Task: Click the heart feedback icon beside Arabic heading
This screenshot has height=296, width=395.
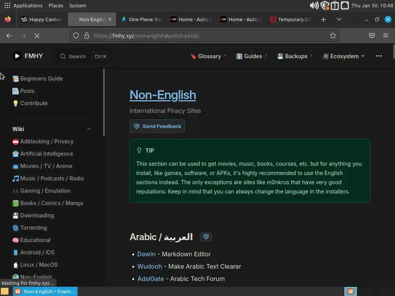Action: 206,237
